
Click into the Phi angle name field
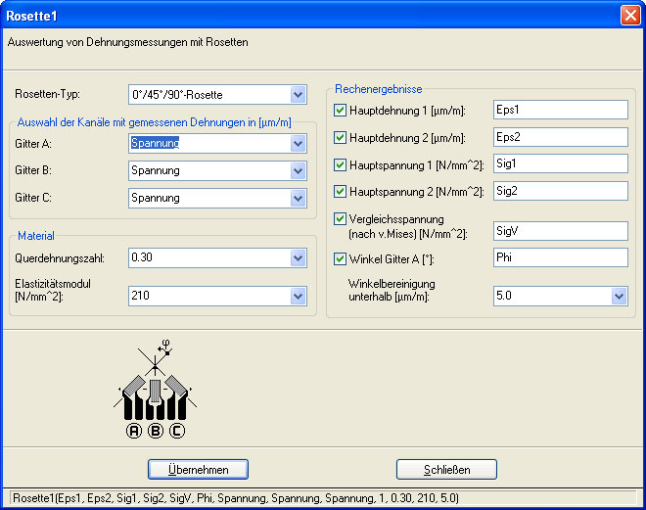click(x=559, y=258)
